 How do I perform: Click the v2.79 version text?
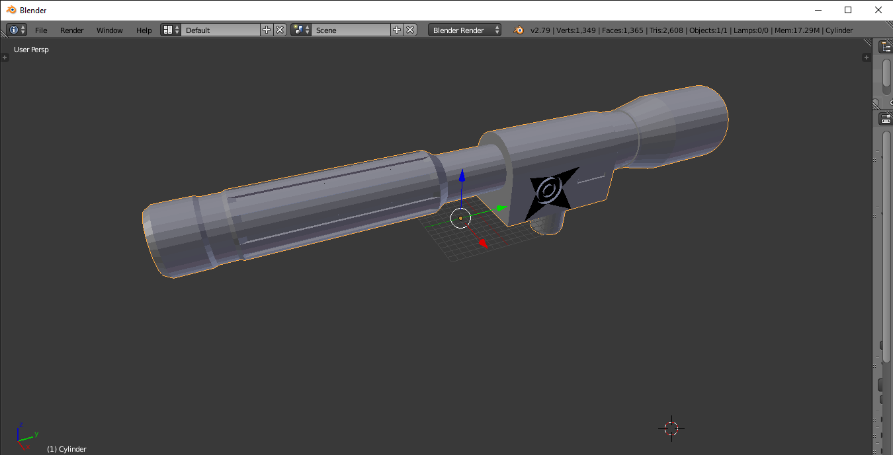click(x=540, y=30)
